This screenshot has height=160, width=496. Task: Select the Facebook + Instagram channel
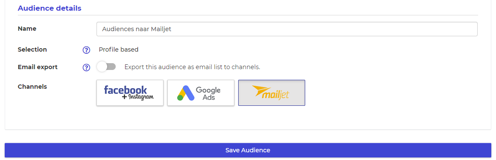coord(130,93)
